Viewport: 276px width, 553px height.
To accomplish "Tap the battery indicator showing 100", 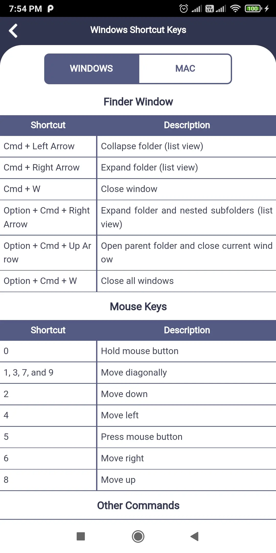I will pos(253,8).
